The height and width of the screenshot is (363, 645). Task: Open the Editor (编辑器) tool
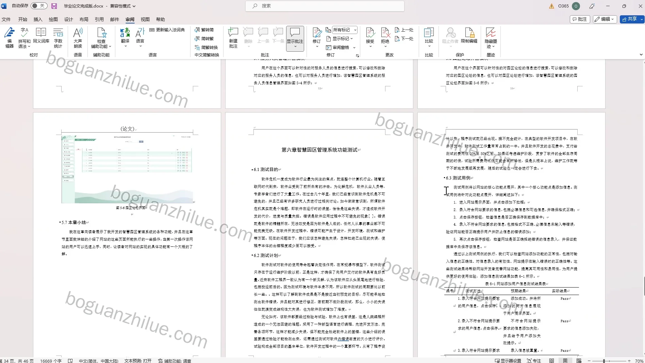click(9, 38)
